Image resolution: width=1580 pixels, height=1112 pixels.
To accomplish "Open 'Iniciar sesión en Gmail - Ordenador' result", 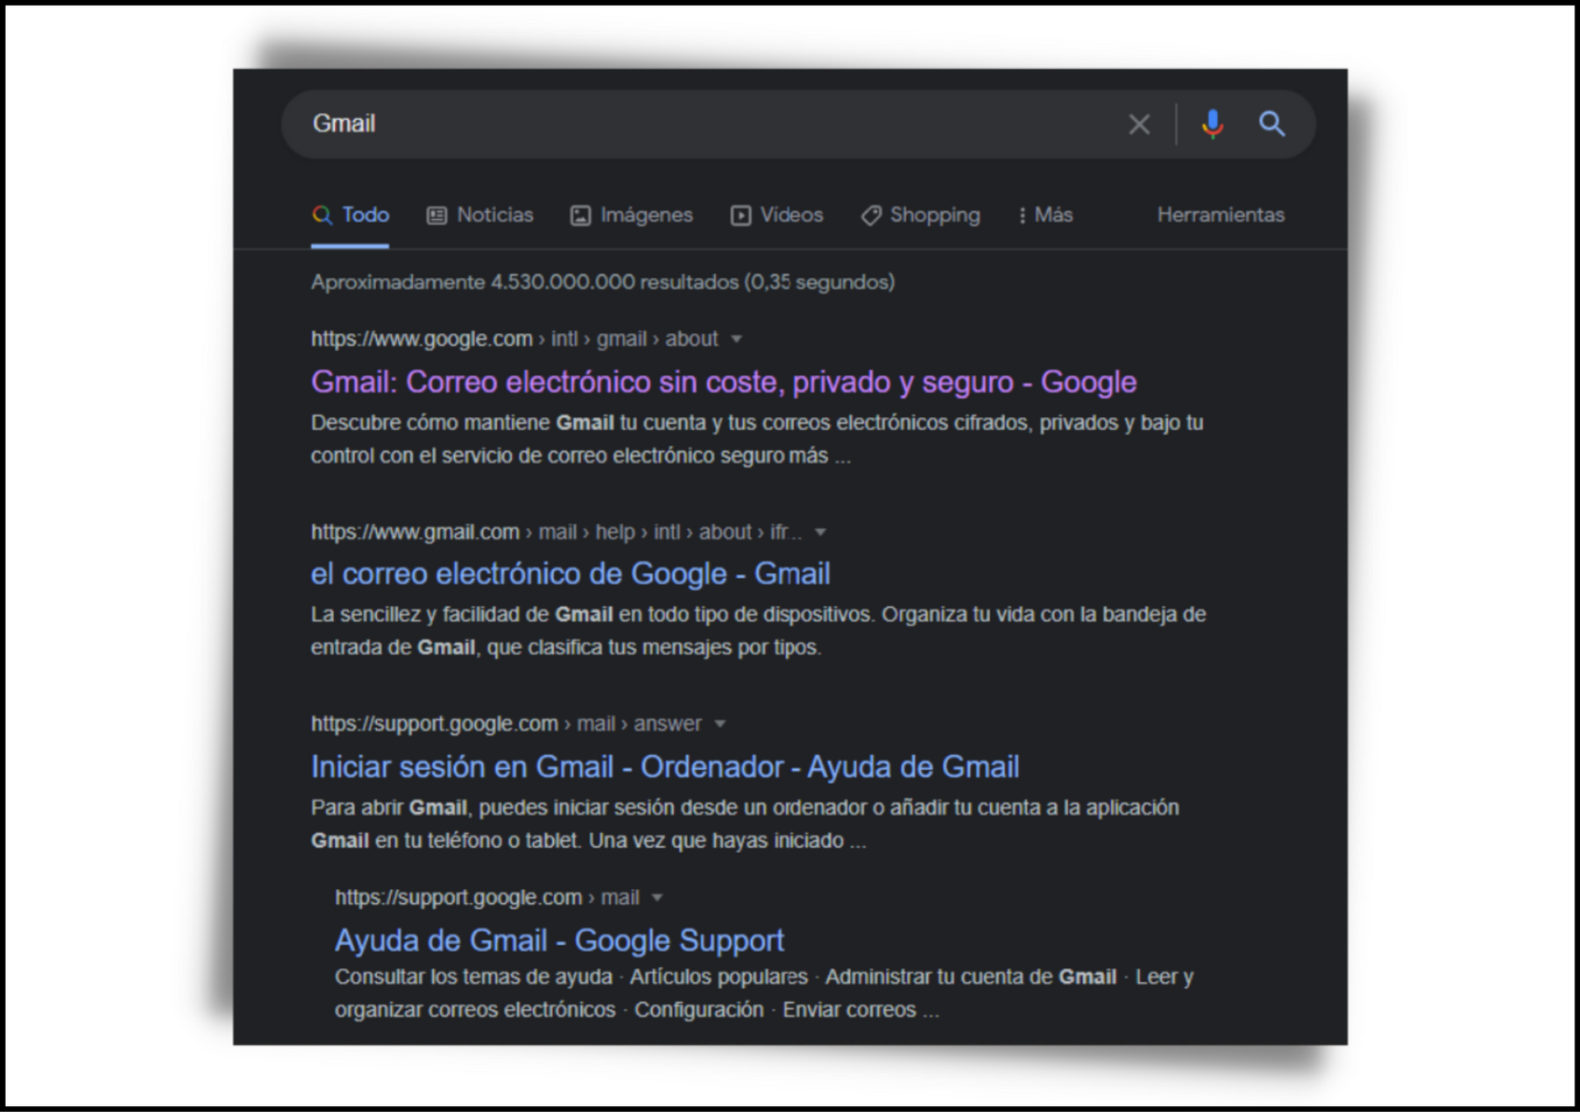I will pyautogui.click(x=665, y=767).
